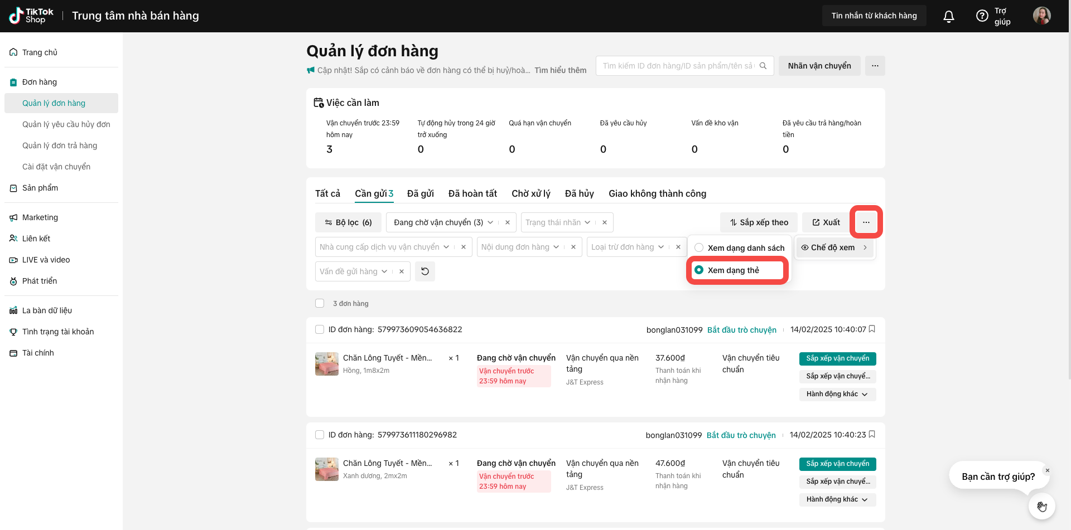Open the three-dot menu beside Xuất

(x=866, y=222)
